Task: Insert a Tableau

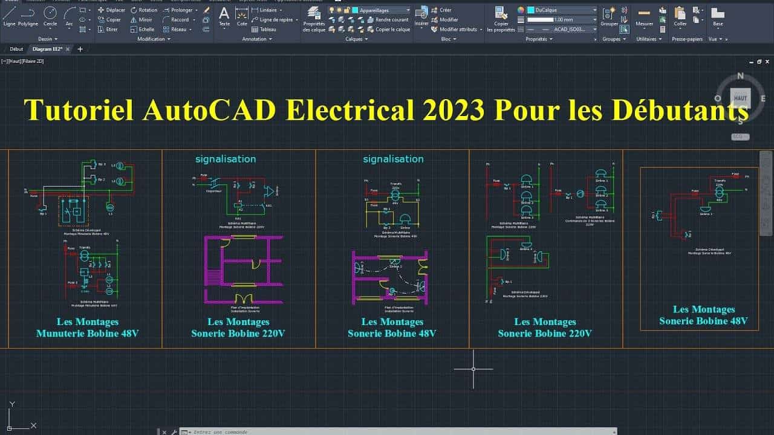Action: [x=263, y=29]
